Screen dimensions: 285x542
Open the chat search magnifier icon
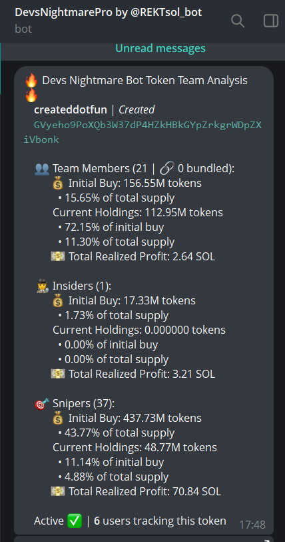[238, 21]
